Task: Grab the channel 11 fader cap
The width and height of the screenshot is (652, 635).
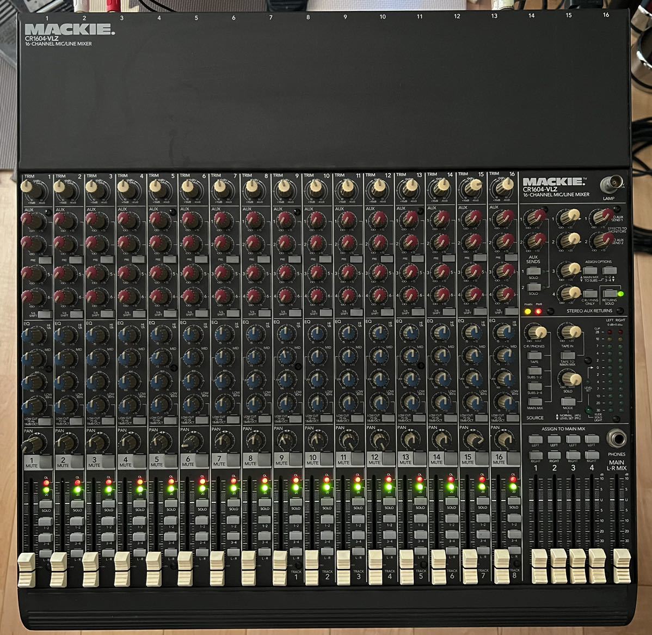Action: [x=343, y=567]
